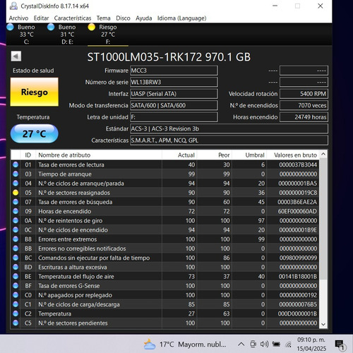Click the serial number field WL13BRW3

point(174,82)
